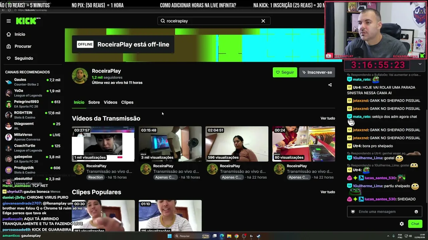Click MillaVerso channel avatar icon
428x240 pixels.
pos(9,137)
